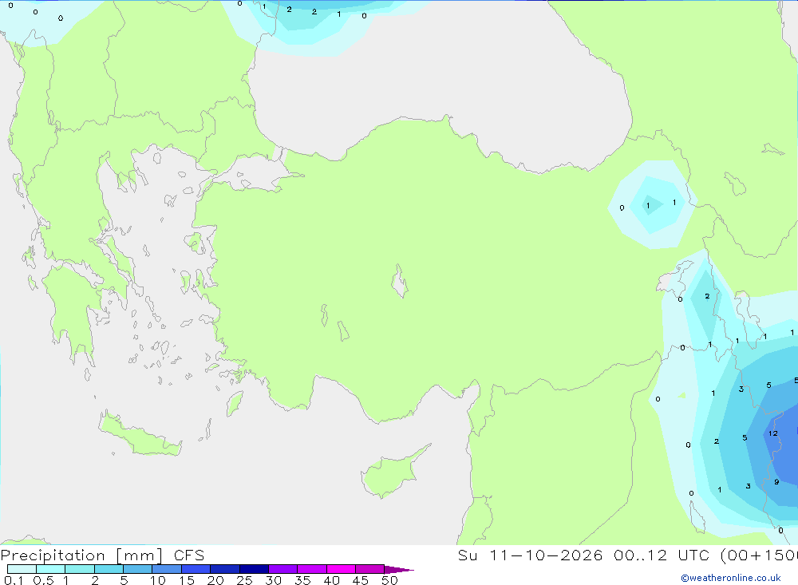Click the '0.1' legend scale label

pyautogui.click(x=14, y=580)
